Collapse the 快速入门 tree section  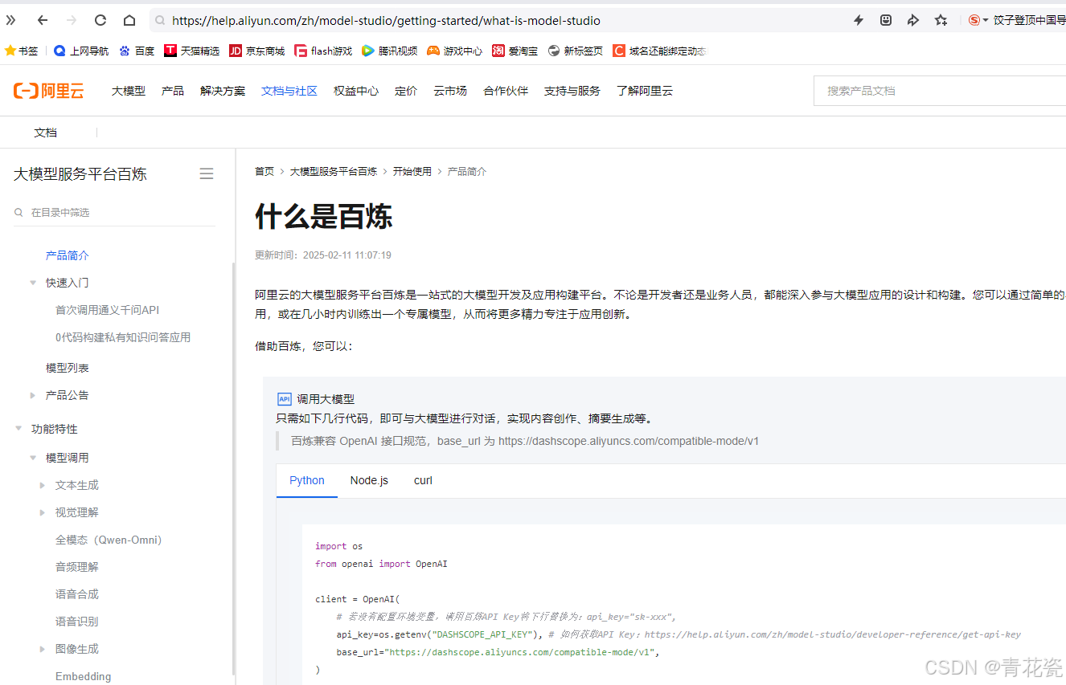(x=33, y=283)
